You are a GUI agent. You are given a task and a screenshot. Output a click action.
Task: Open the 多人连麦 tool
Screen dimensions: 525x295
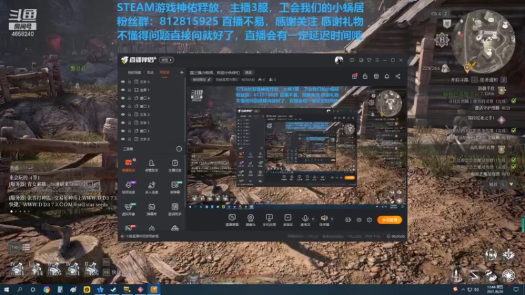[152, 187]
